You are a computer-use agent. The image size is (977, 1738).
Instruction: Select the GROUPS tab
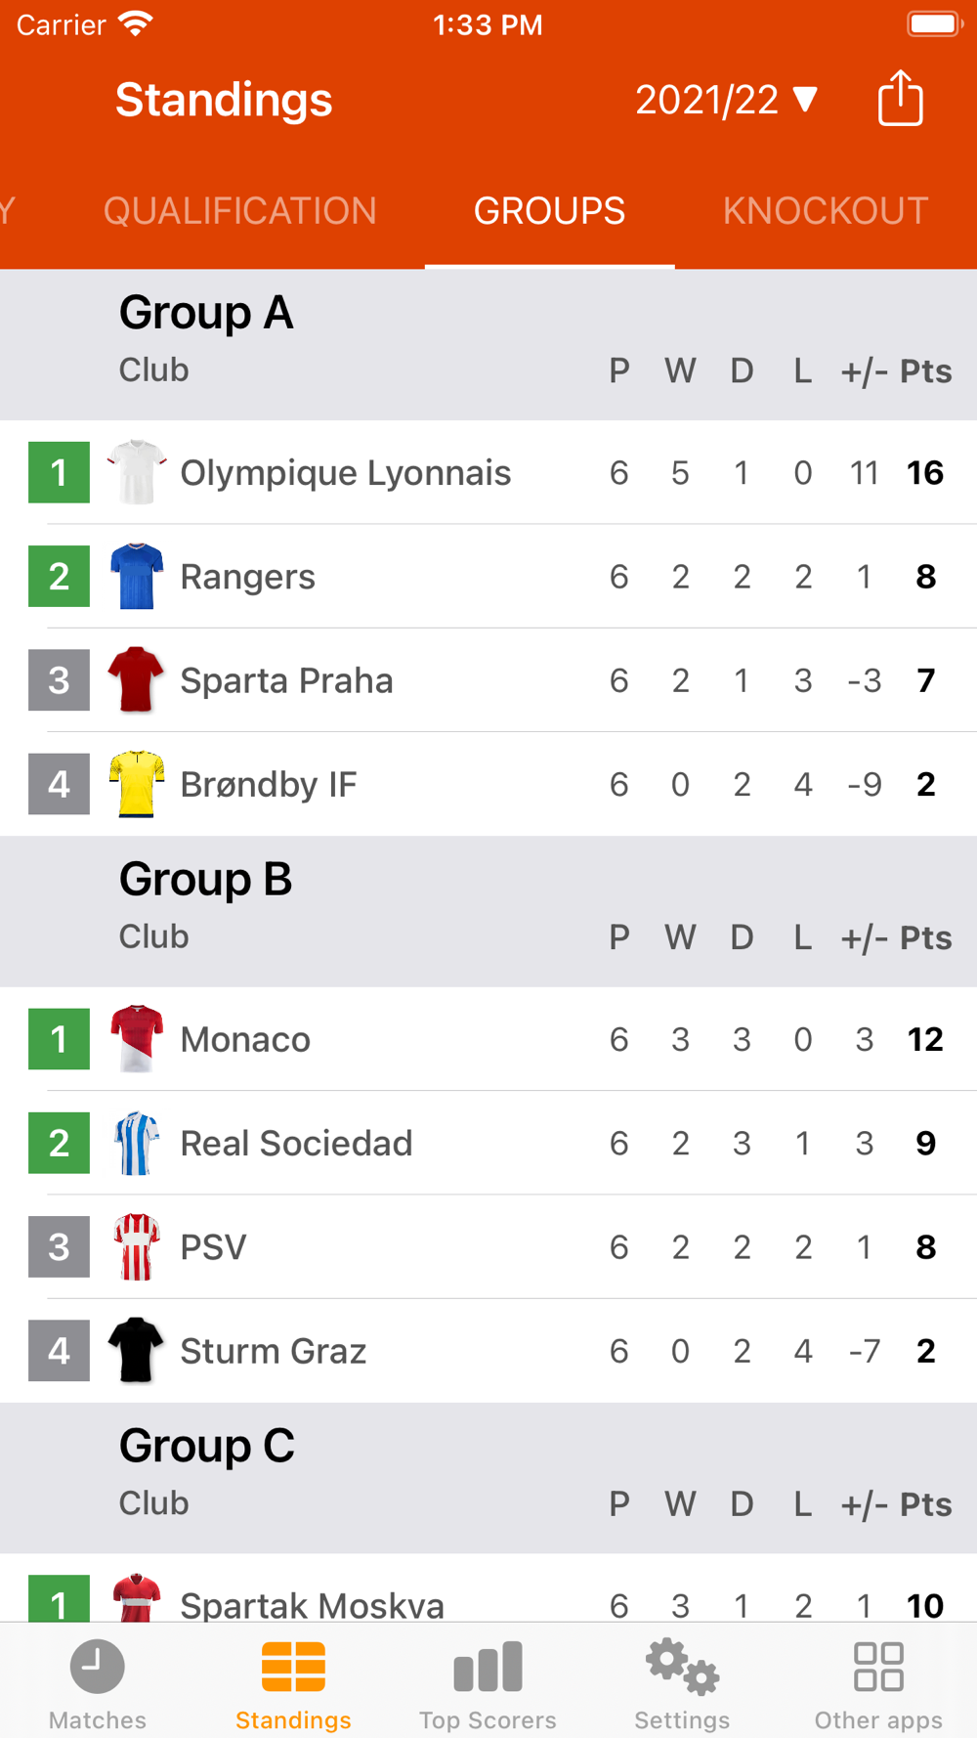coord(549,210)
